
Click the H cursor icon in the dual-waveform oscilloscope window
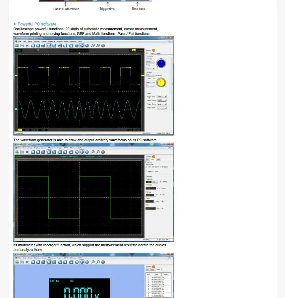tap(33, 46)
